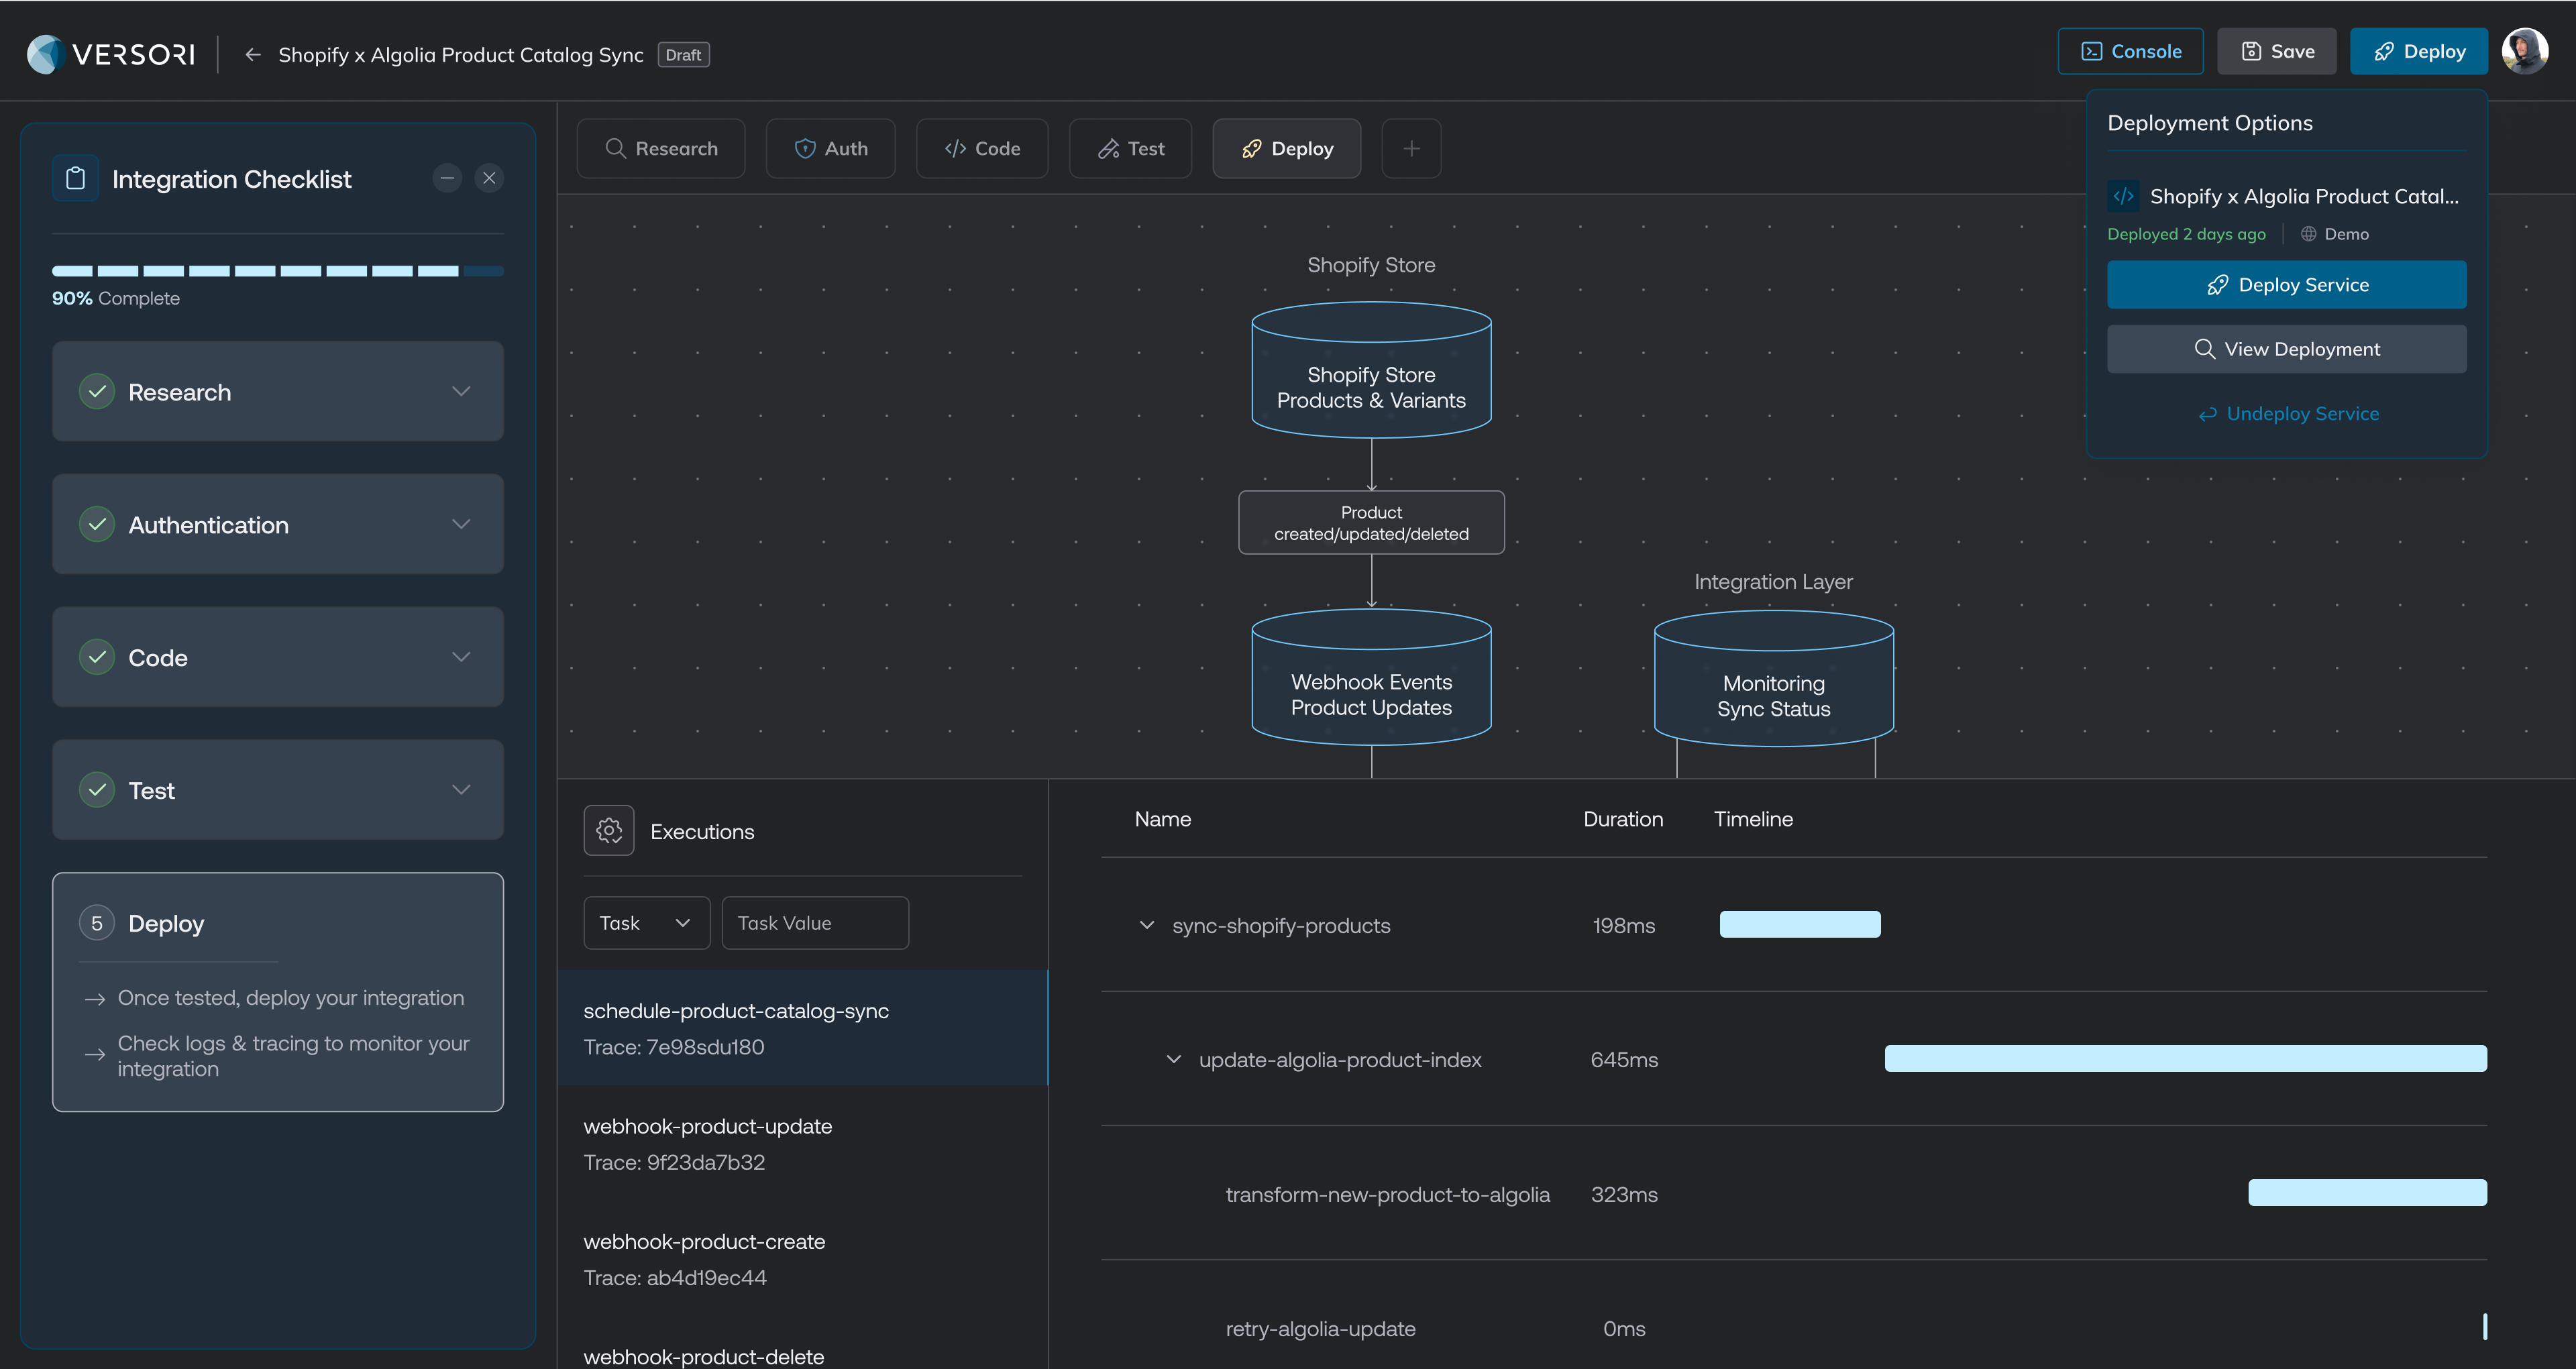Click the code icon beside the deployment name
The width and height of the screenshot is (2576, 1369).
tap(2123, 196)
